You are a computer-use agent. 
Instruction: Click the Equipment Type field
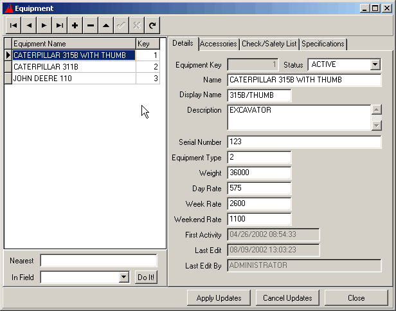click(259, 157)
